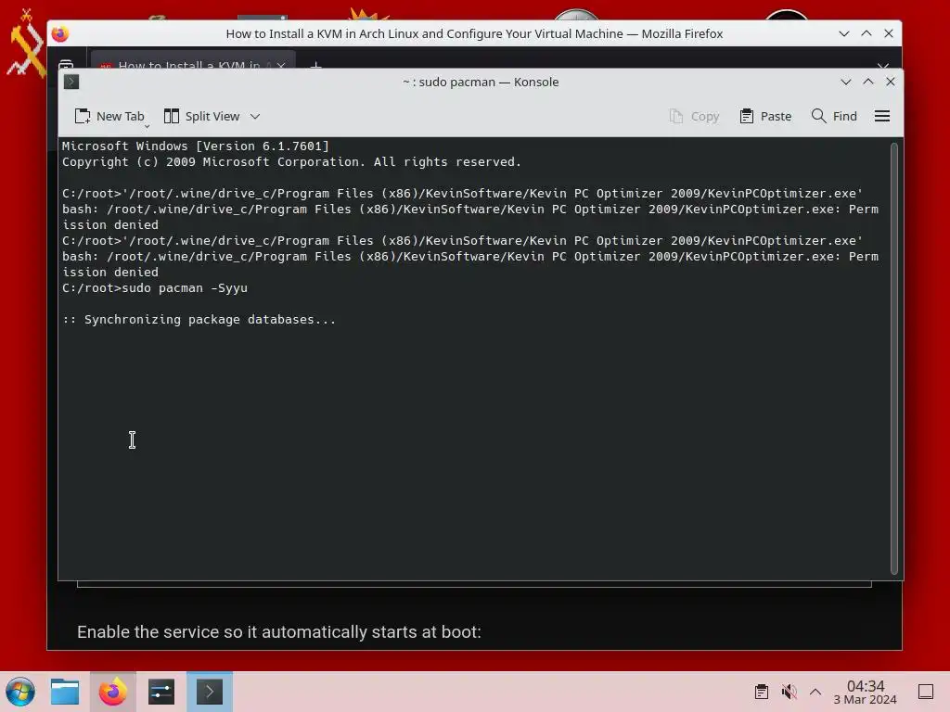Click the muted volume tray icon
Viewport: 950px width, 712px height.
pyautogui.click(x=789, y=692)
